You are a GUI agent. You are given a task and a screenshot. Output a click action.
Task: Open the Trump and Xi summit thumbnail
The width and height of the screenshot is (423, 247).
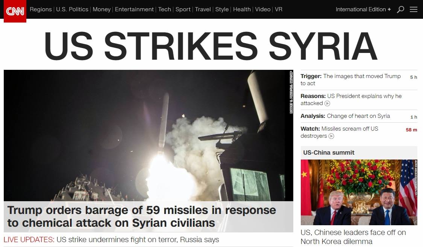(x=359, y=192)
